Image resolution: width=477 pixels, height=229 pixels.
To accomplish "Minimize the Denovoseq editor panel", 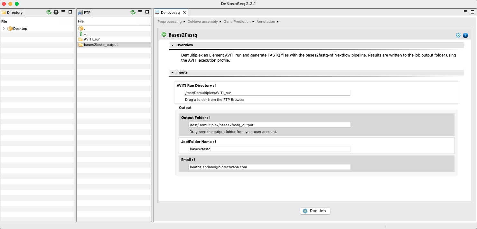I will 466,11.
